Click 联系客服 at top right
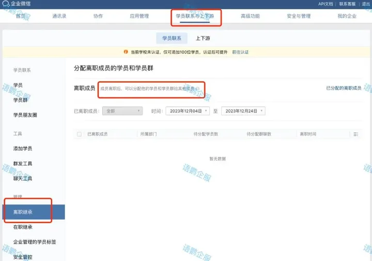 pyautogui.click(x=347, y=4)
